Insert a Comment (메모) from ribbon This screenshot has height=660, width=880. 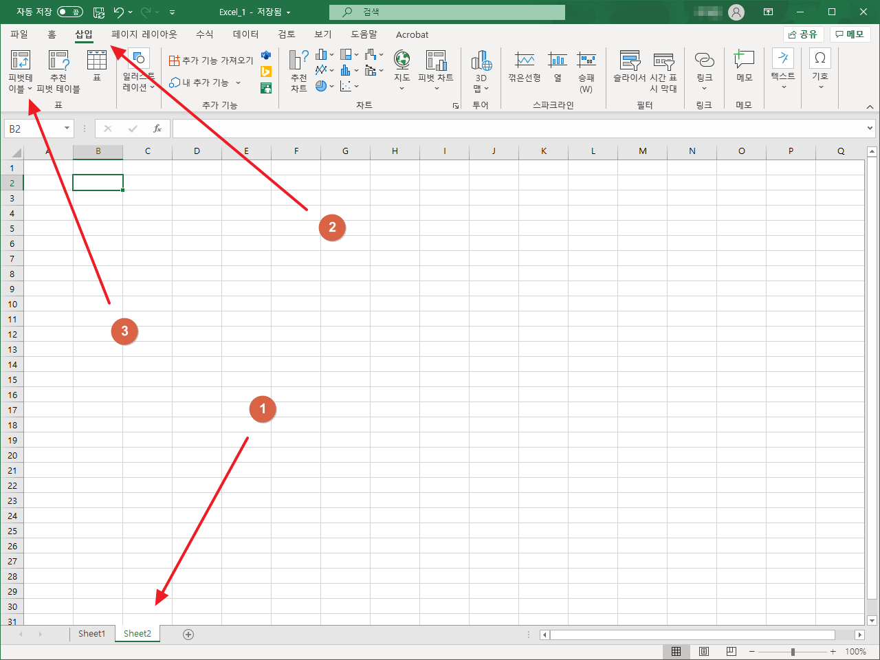click(744, 67)
